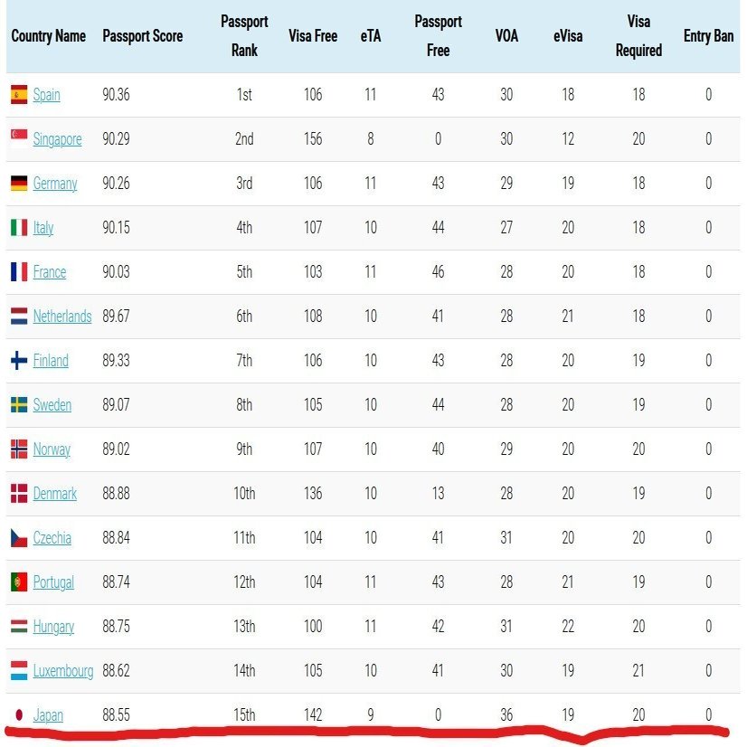Screen dimensions: 747x747
Task: Open the Norway link
Action: [52, 449]
